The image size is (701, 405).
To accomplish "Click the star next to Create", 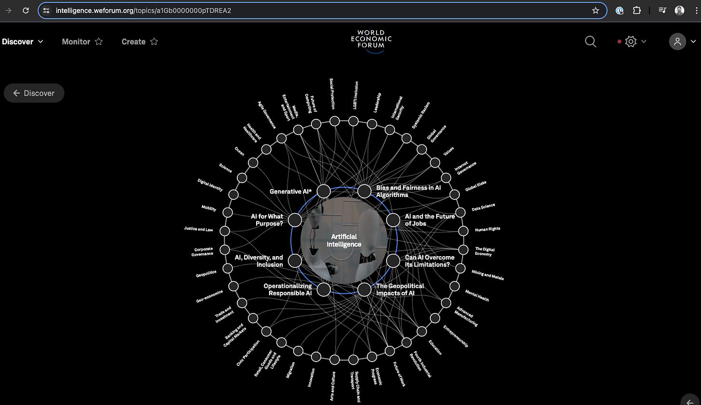I will (154, 41).
